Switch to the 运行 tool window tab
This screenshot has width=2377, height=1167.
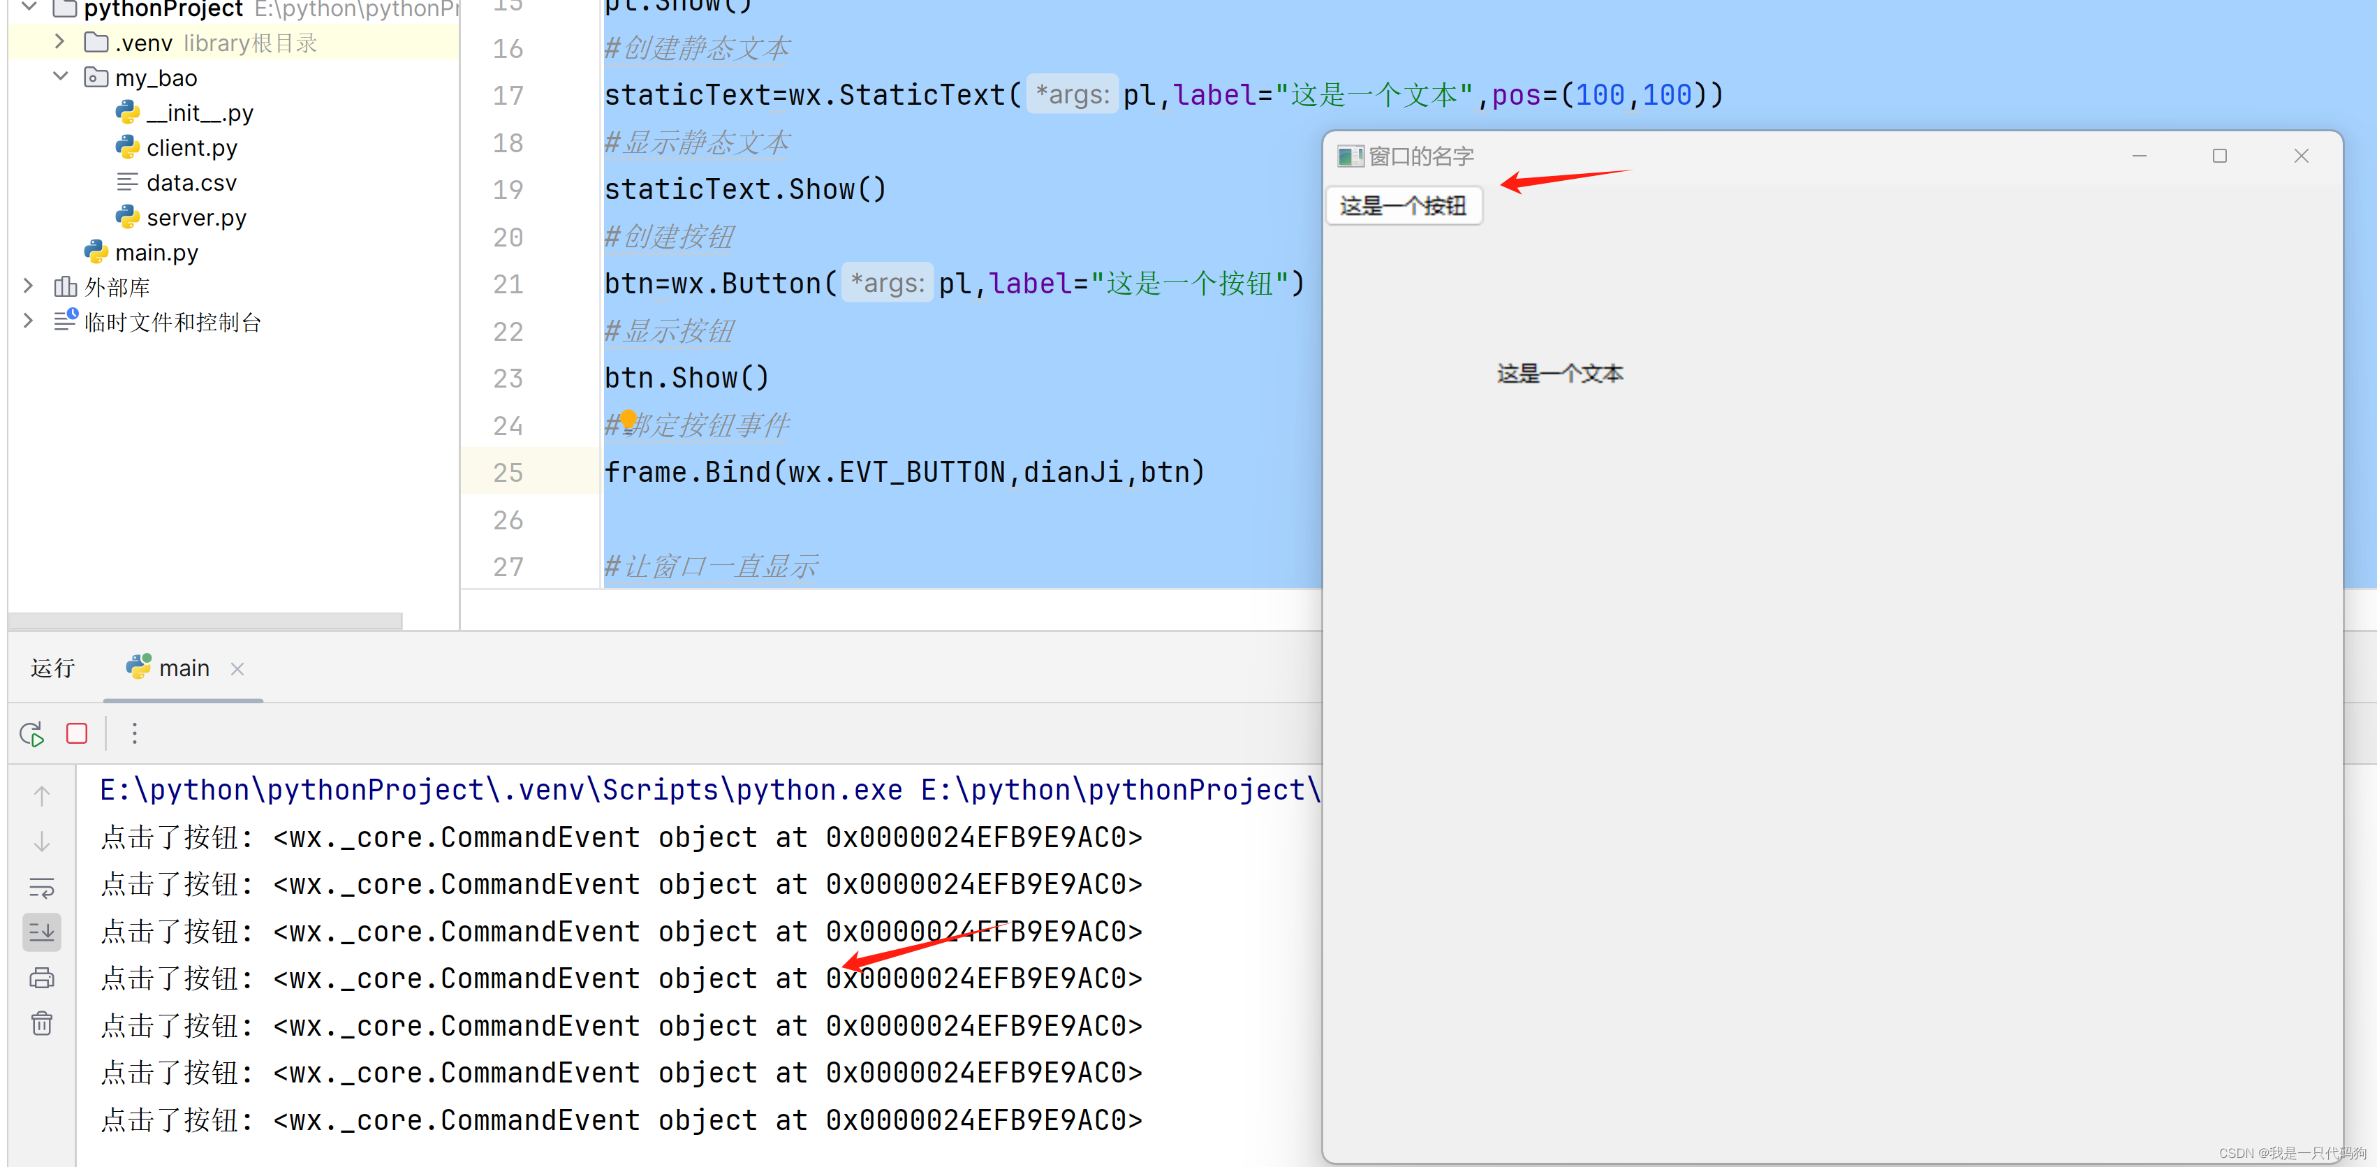coord(52,666)
